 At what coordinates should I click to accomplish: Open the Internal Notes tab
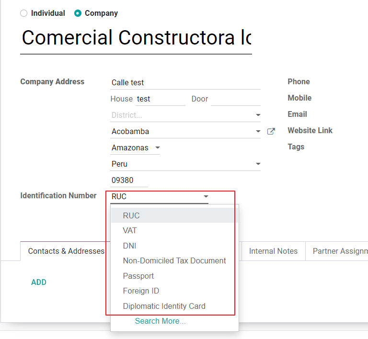pos(273,251)
